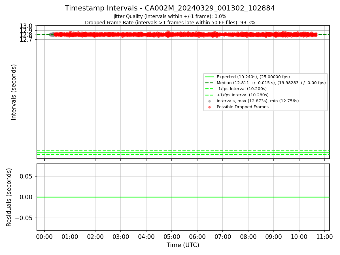Click legend entry 'Possible Dropped Frames'

243,107
